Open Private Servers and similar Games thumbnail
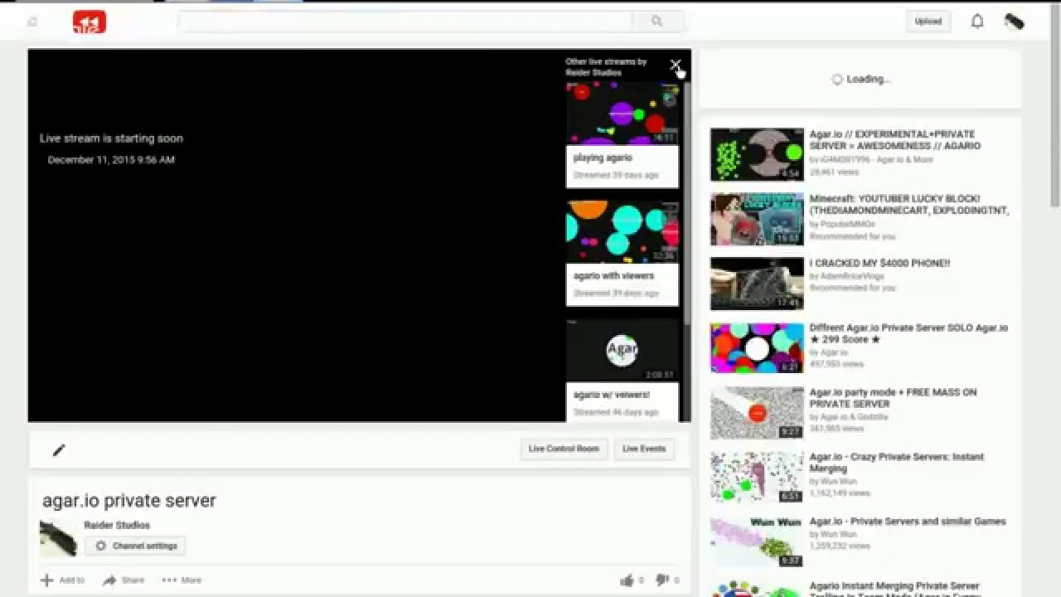This screenshot has height=597, width=1061. click(x=757, y=541)
